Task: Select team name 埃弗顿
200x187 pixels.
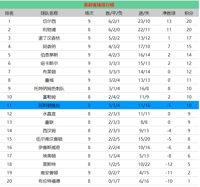Action: pos(49,156)
